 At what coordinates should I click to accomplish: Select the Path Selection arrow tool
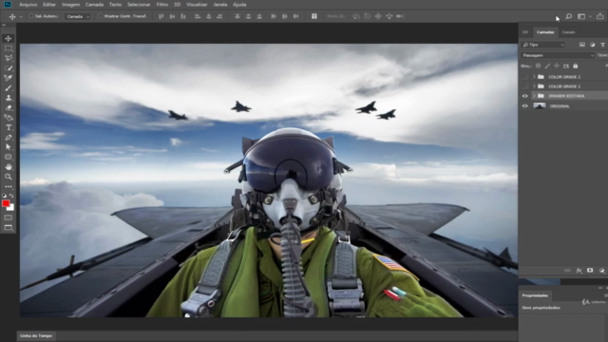point(9,147)
